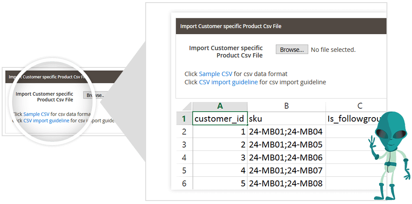This screenshot has height=204, width=412.
Task: Select spreadsheet column C header
Action: [x=360, y=106]
